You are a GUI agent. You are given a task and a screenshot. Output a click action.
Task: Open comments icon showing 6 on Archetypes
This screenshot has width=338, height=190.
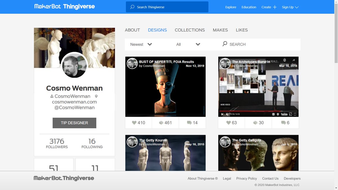(x=283, y=123)
